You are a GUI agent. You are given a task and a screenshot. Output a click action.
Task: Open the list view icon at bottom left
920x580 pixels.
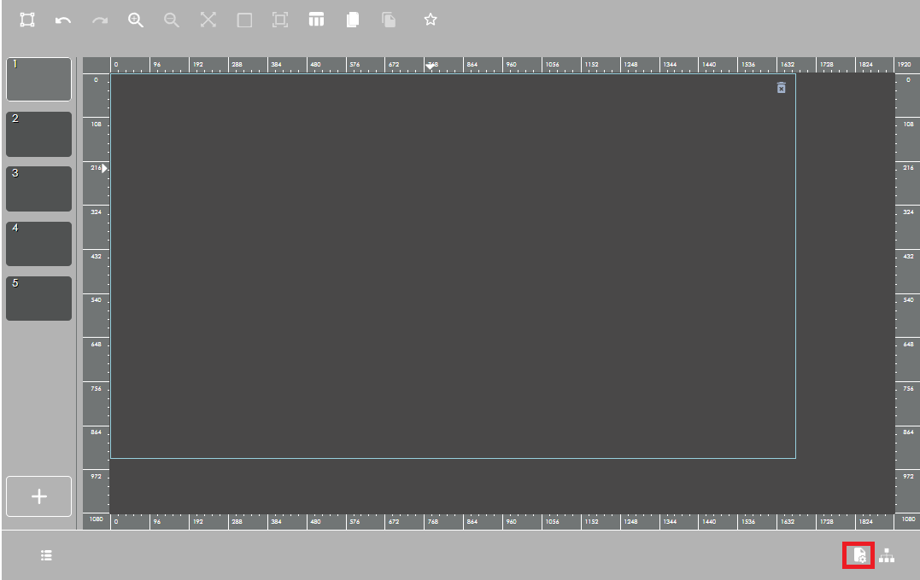(47, 555)
